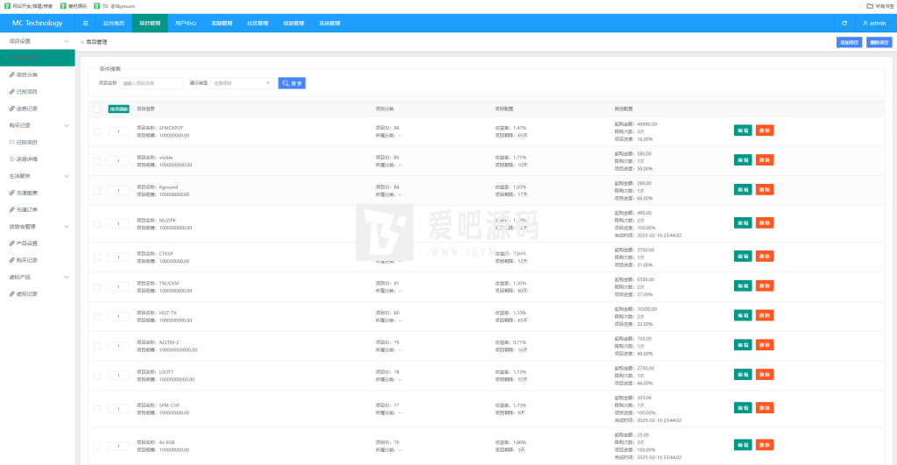The image size is (897, 465).
Task: Delete the visible project row
Action: [765, 160]
